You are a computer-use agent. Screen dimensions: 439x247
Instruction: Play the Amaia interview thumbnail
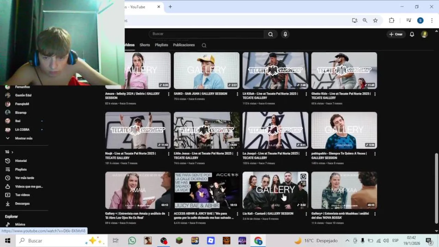point(138,190)
